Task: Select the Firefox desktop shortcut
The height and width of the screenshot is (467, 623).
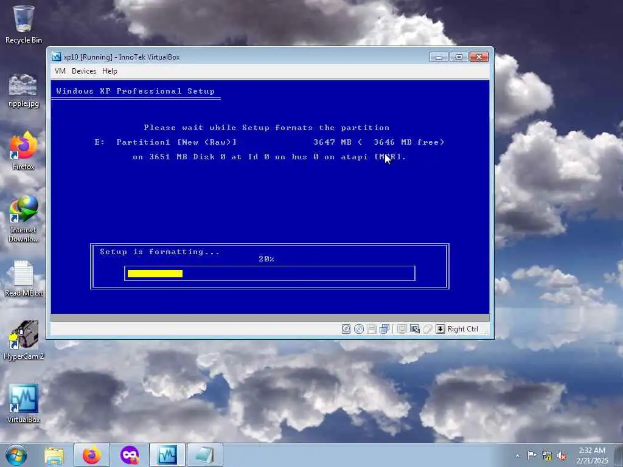Action: pos(24,151)
